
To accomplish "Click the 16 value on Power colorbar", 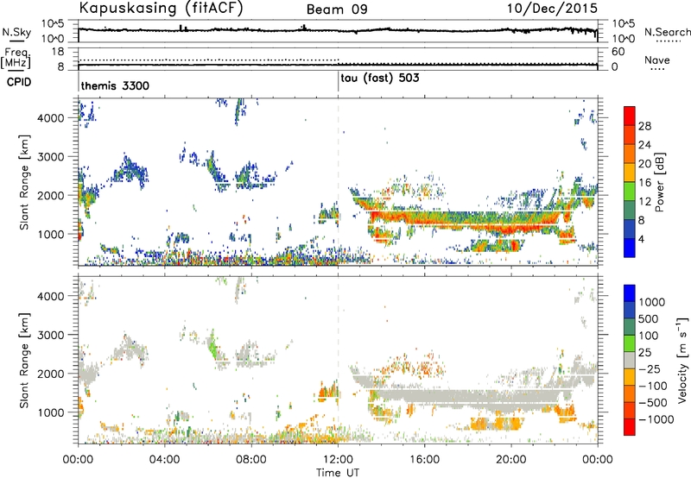I will [644, 183].
